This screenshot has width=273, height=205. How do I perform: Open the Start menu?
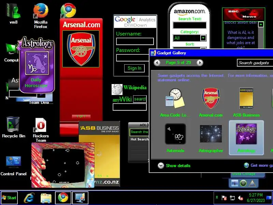pyautogui.click(x=9, y=198)
